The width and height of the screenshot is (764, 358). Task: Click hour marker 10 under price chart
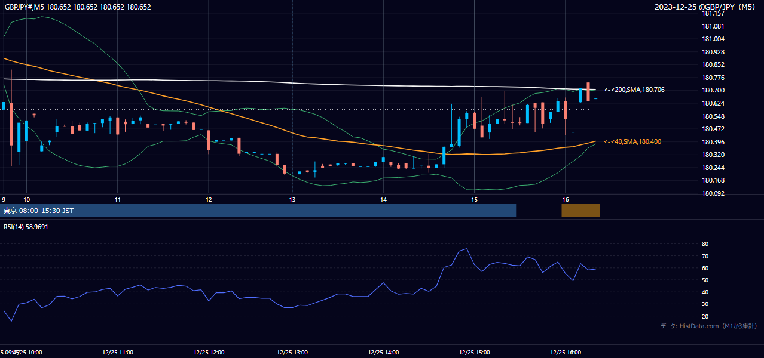pos(26,199)
